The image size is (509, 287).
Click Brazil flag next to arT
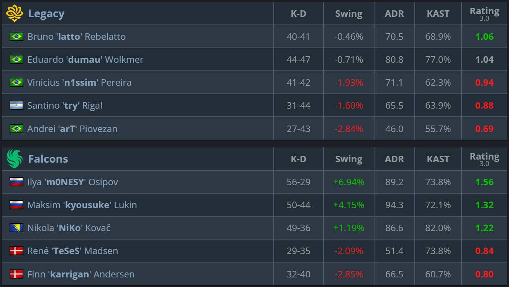(16, 129)
